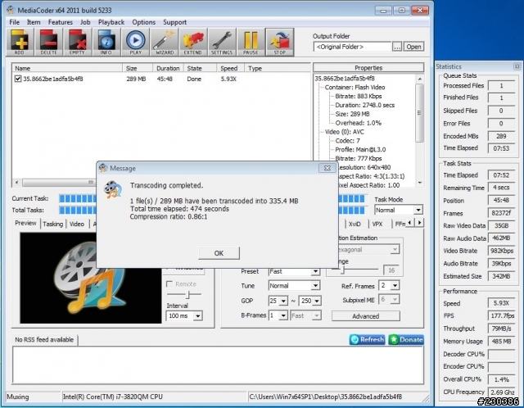Click the STOP toolbar icon
The width and height of the screenshot is (524, 408).
point(280,42)
